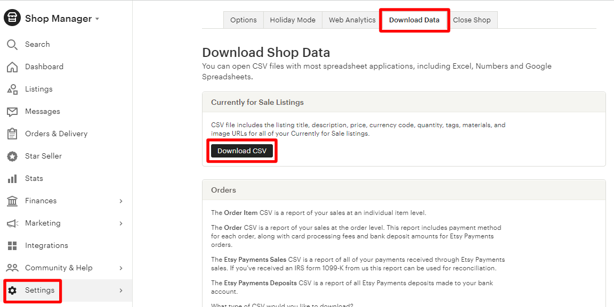Viewport: 614px width, 307px height.
Task: Click the Integrations grid icon
Action: [12, 246]
